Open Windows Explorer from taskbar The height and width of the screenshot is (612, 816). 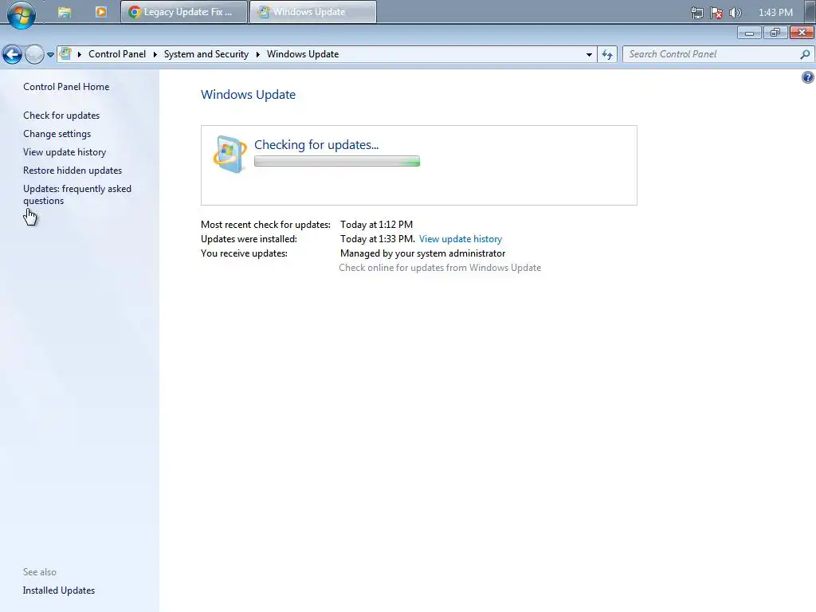(65, 12)
